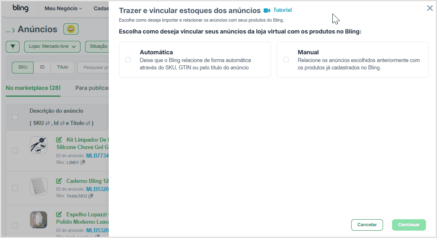Screen dimensions: 437x238
Task: Select the Manual radio option
Action: [286, 60]
